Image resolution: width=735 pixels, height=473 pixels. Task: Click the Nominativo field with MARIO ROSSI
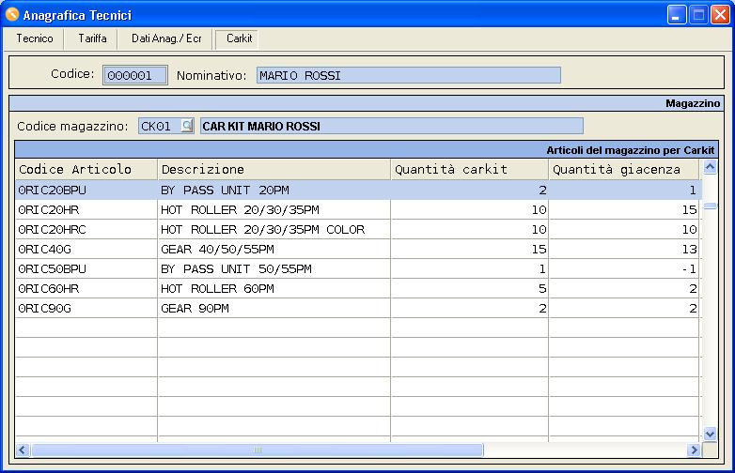pyautogui.click(x=408, y=75)
